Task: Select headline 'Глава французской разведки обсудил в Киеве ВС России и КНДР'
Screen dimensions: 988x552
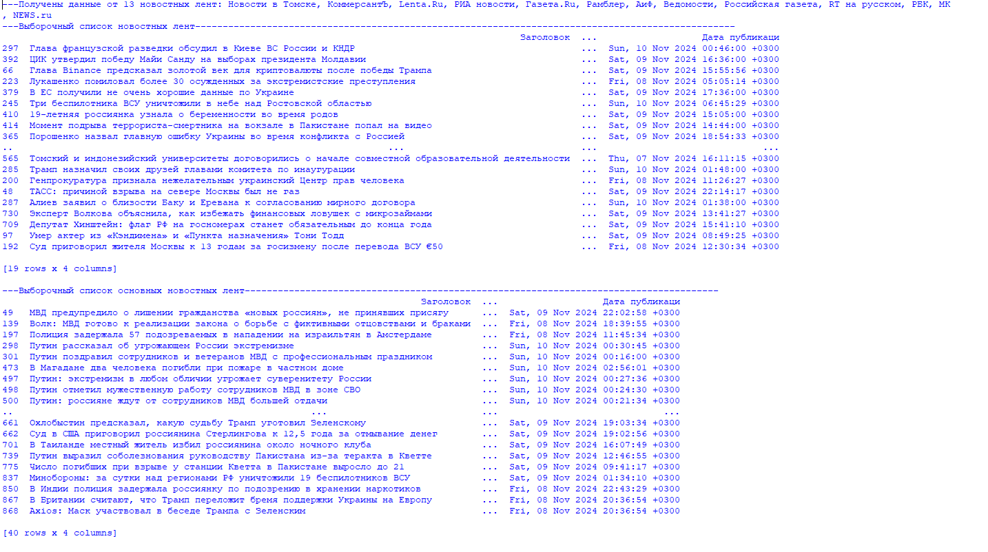Action: click(192, 48)
